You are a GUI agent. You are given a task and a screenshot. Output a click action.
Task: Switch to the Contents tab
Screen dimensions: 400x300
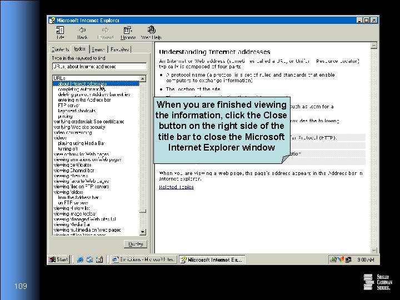(x=60, y=49)
